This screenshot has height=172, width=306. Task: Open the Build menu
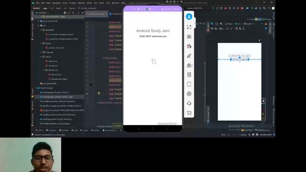[x=89, y=3]
